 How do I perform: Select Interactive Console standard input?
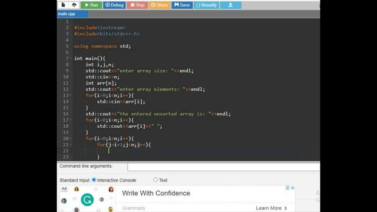(94, 180)
